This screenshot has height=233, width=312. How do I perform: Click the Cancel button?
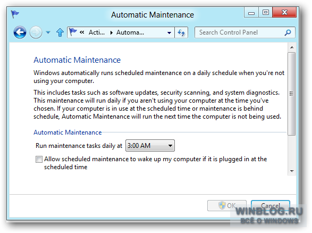[271, 205]
